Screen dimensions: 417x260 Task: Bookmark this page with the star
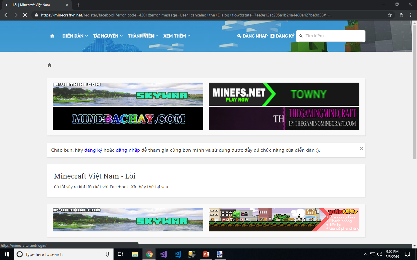390,15
